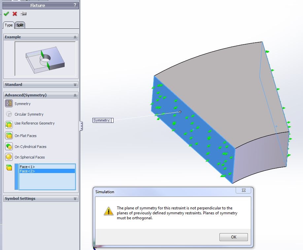Close the Simulation warning dialog
303x250 pixels.
tap(244, 190)
